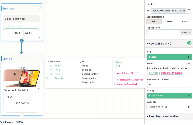This screenshot has width=193, height=125.
Task: Select the CMS quick response option
Action: point(185,22)
